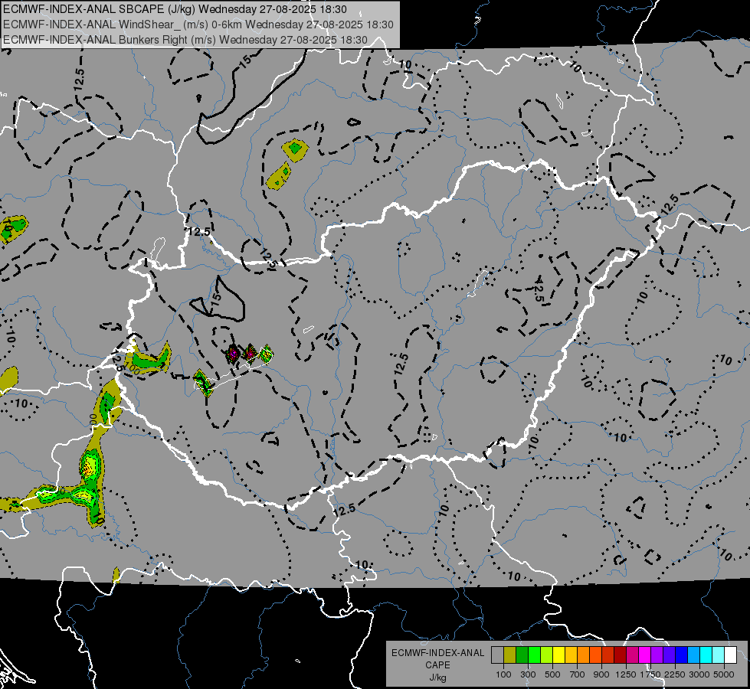Select the pure blue legend swatch
750x689 pixels.
[x=682, y=655]
